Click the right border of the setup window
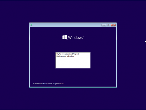 [x=117, y=56]
